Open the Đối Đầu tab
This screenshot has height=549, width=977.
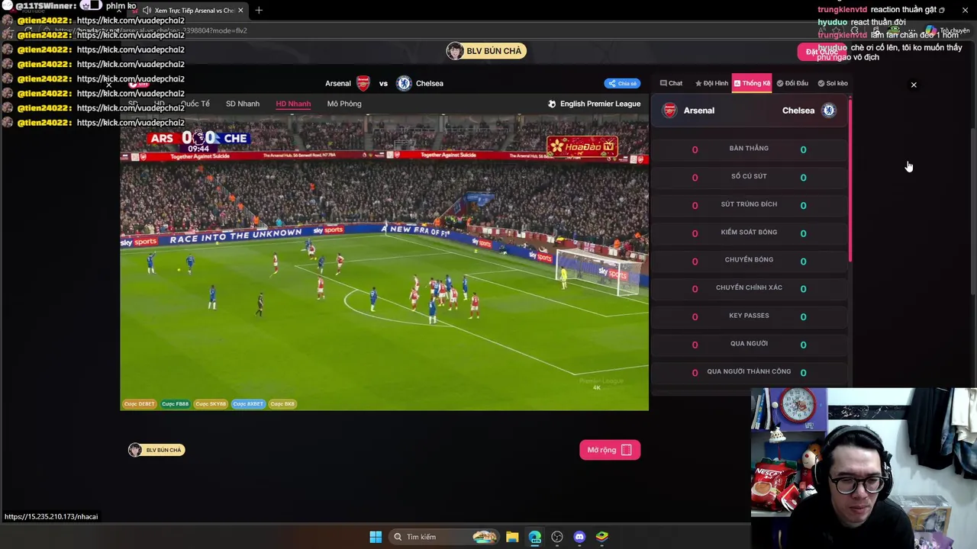click(x=792, y=83)
